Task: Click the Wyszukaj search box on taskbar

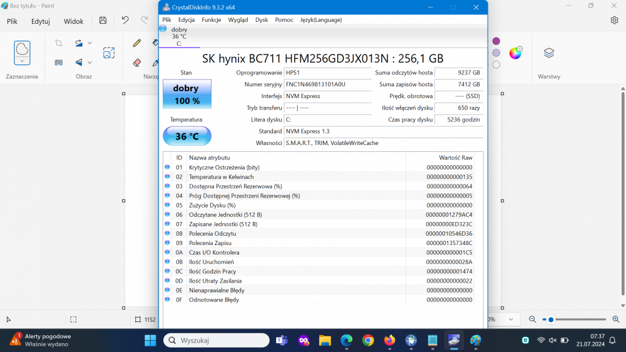Action: tap(216, 340)
